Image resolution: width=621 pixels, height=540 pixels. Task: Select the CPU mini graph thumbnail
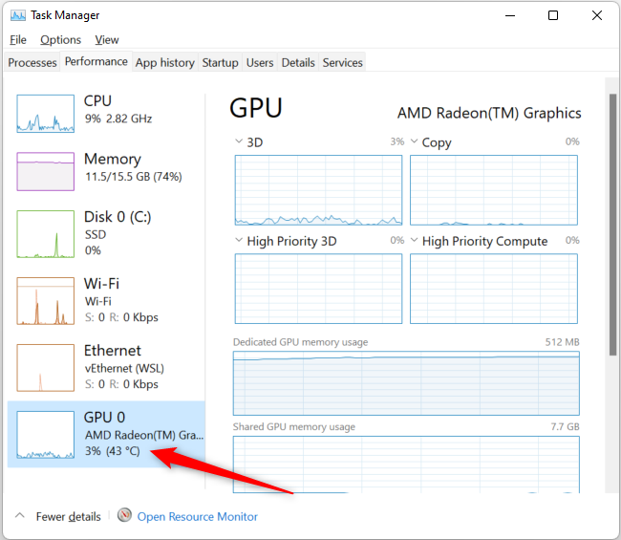pos(46,114)
